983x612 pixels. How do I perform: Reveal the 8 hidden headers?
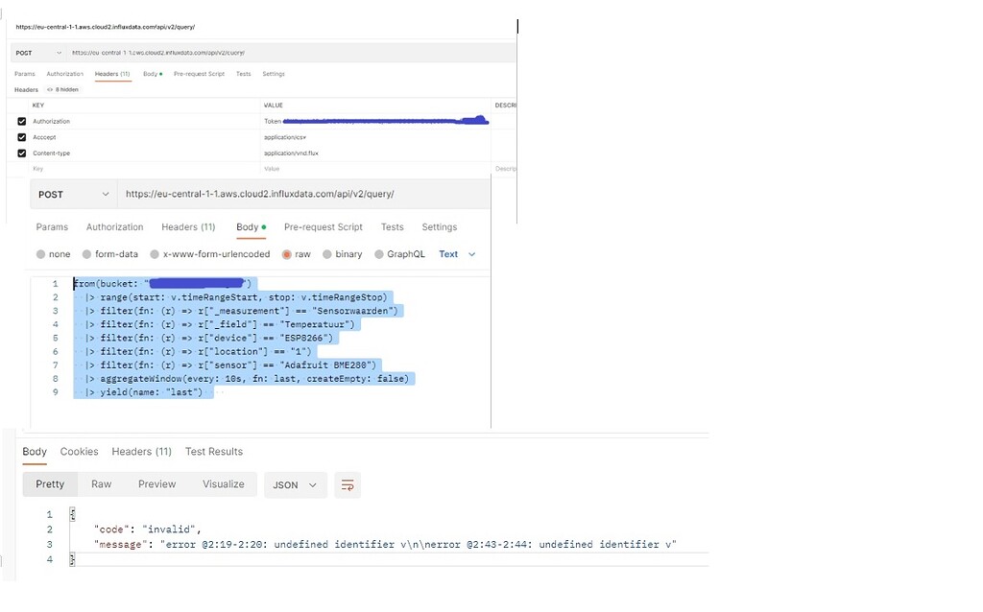(x=63, y=88)
